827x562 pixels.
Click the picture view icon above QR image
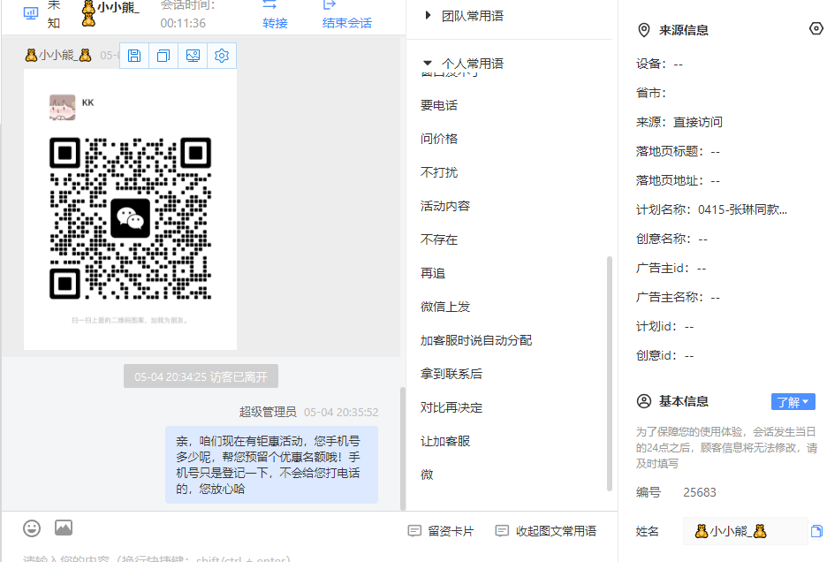click(193, 56)
